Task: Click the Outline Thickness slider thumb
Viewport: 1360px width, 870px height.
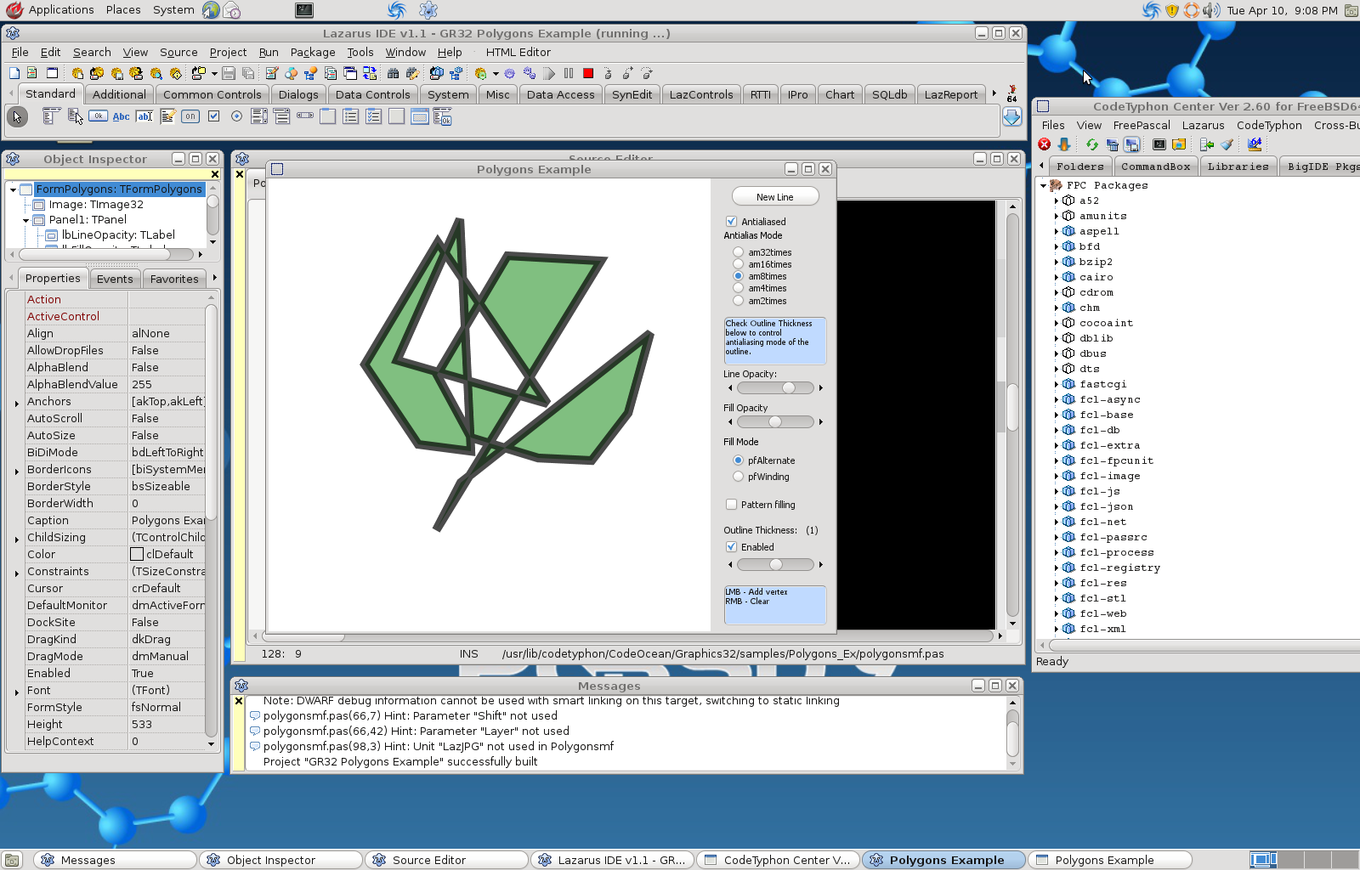Action: click(x=776, y=564)
